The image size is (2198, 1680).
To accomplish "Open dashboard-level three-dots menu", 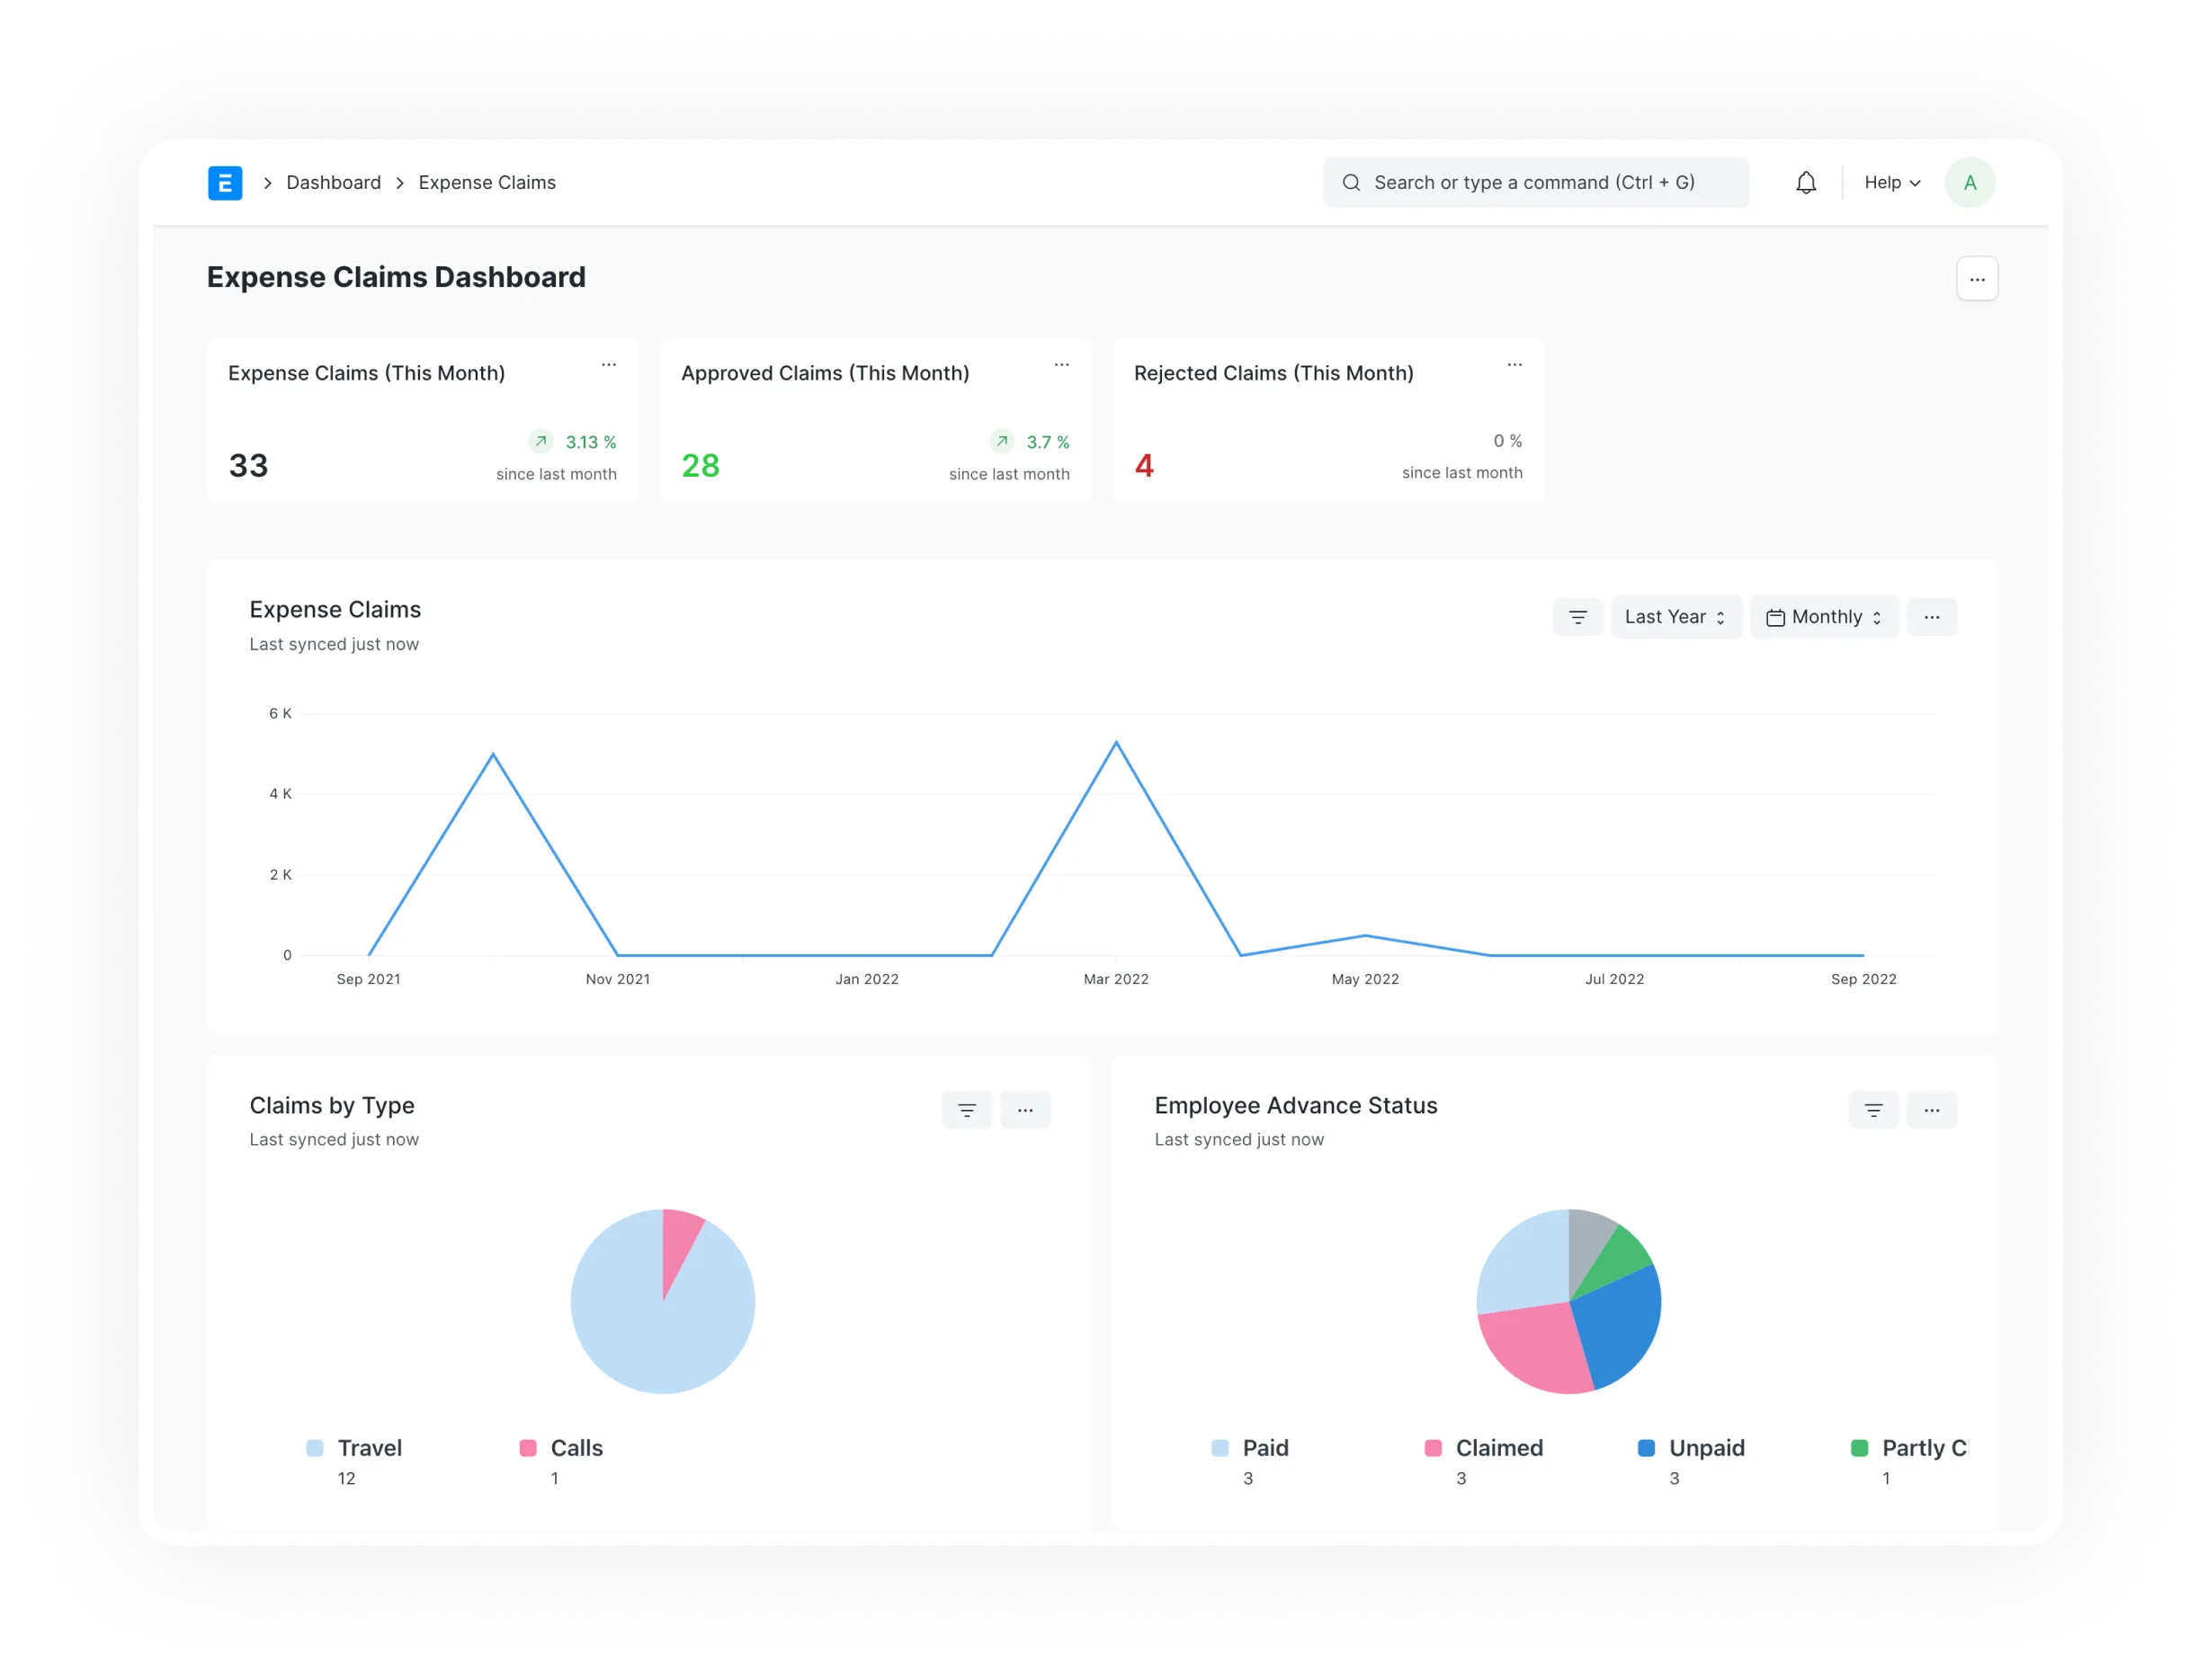I will (1976, 279).
